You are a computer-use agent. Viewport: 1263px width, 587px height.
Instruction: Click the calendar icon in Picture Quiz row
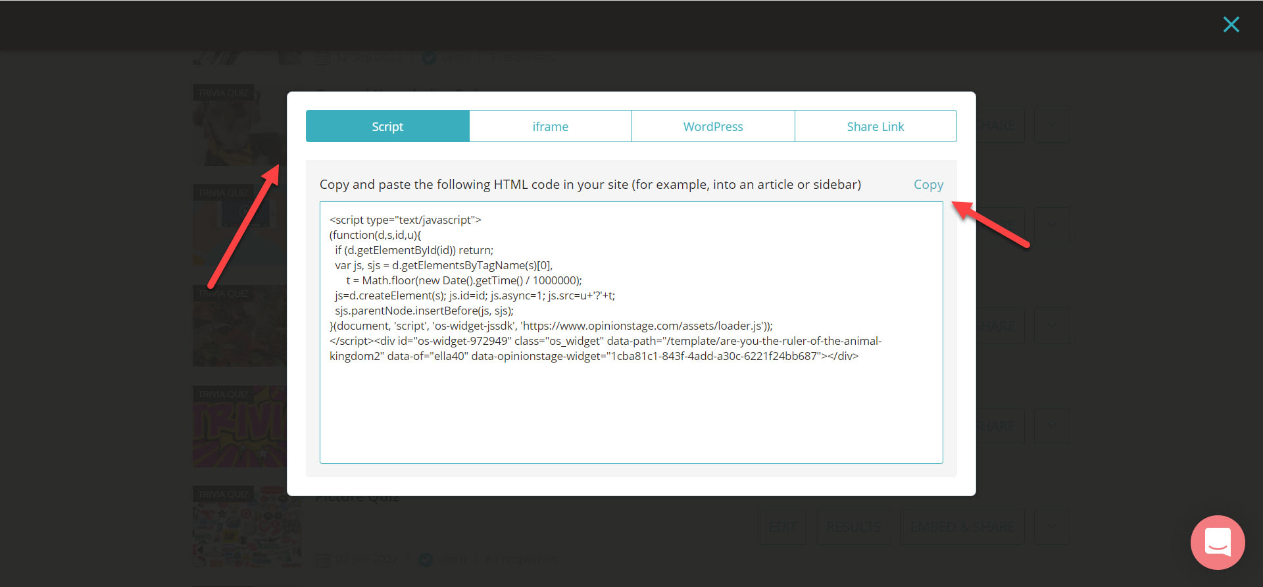point(322,559)
